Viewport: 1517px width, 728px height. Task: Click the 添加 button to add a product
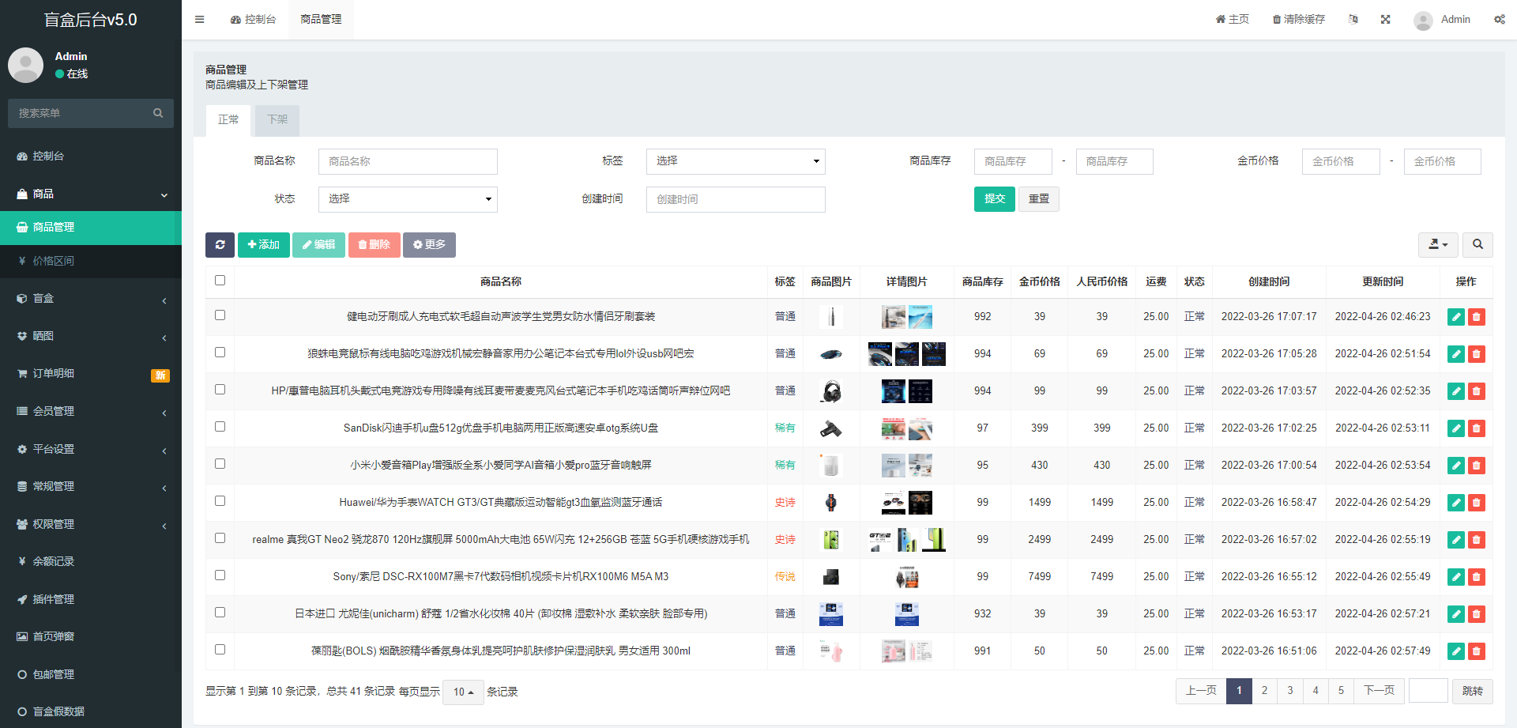click(263, 245)
